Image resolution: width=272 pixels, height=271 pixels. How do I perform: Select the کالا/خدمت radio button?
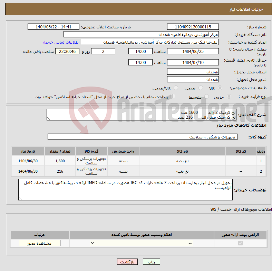(x=176, y=88)
